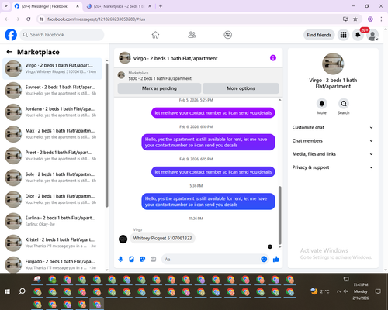Open the Chrome profile icon
Screen dimensions: 388x310
click(x=370, y=19)
